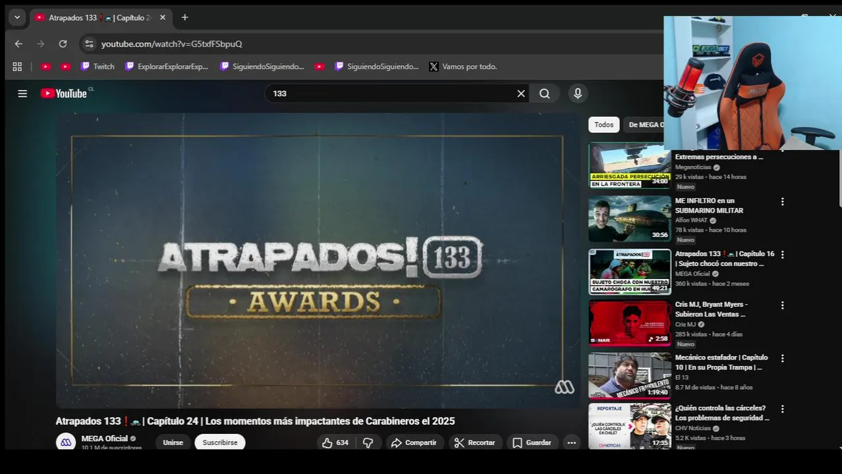The height and width of the screenshot is (474, 842).
Task: Open the Twitch bookmark
Action: (x=98, y=66)
